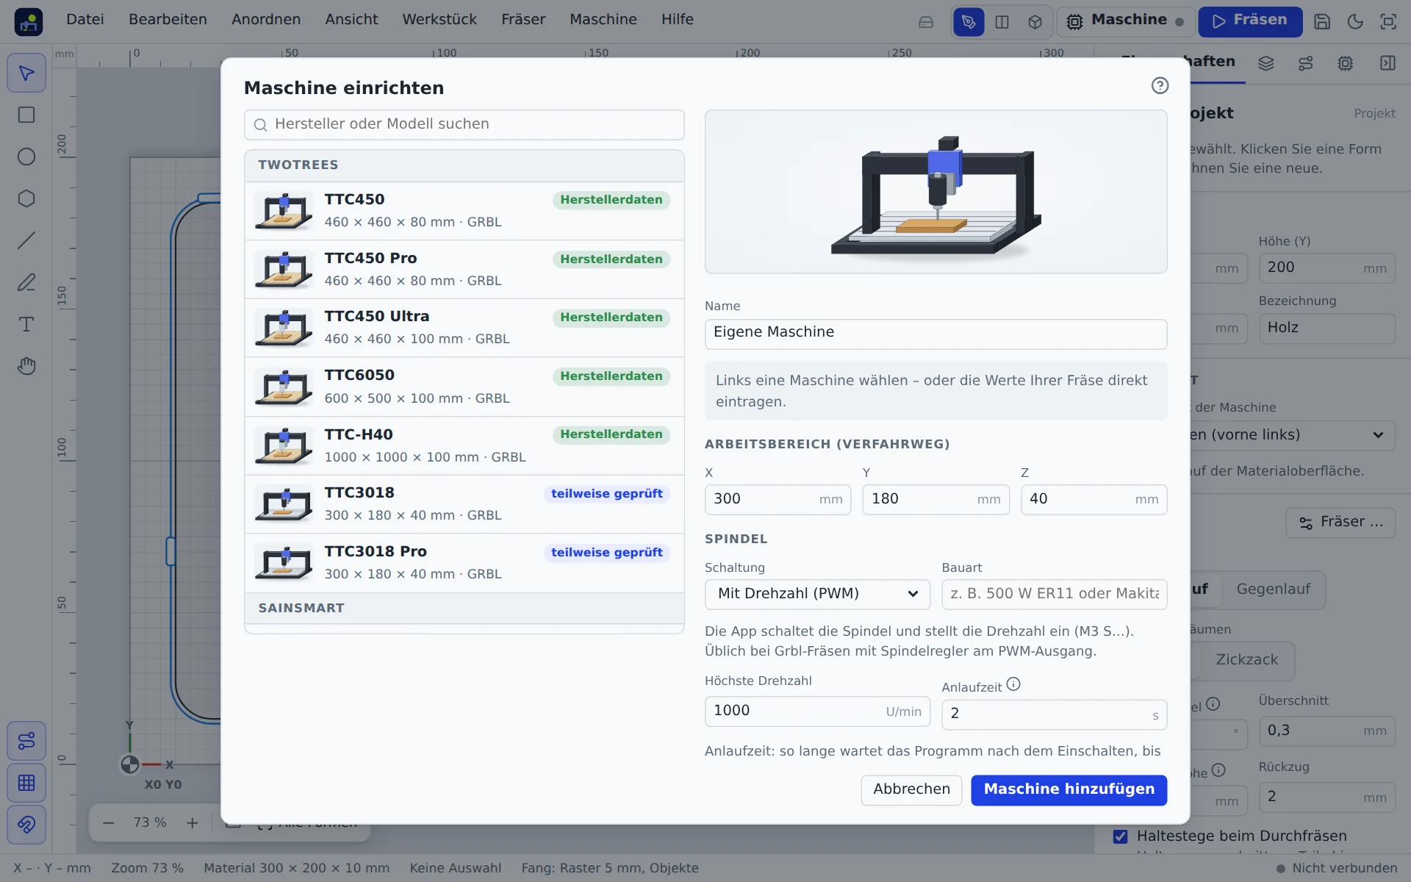
Task: Open the Datei menu
Action: (85, 20)
